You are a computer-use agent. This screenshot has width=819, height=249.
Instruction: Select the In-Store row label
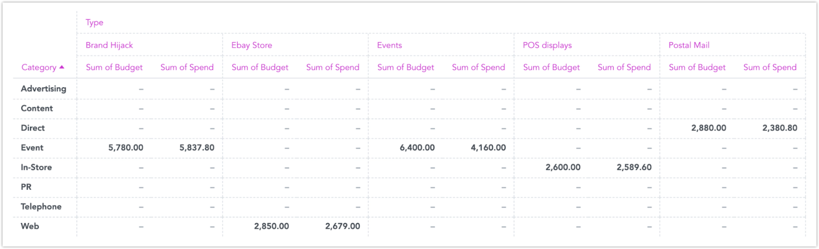[x=36, y=167]
